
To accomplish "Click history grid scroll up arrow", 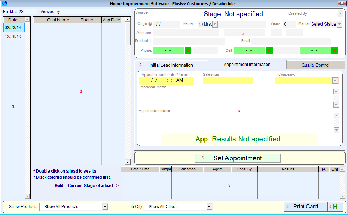I will pyautogui.click(x=342, y=169).
